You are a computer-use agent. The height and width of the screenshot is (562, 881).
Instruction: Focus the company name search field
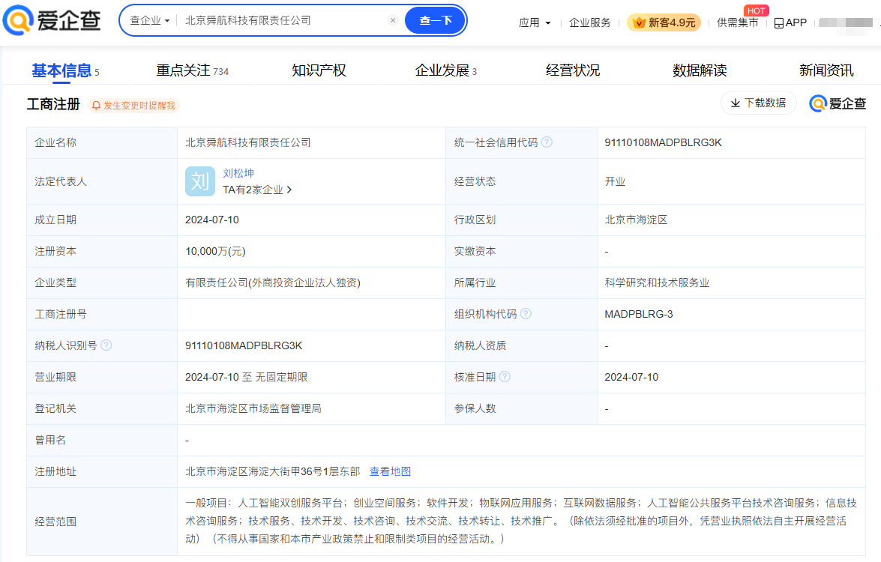[283, 20]
